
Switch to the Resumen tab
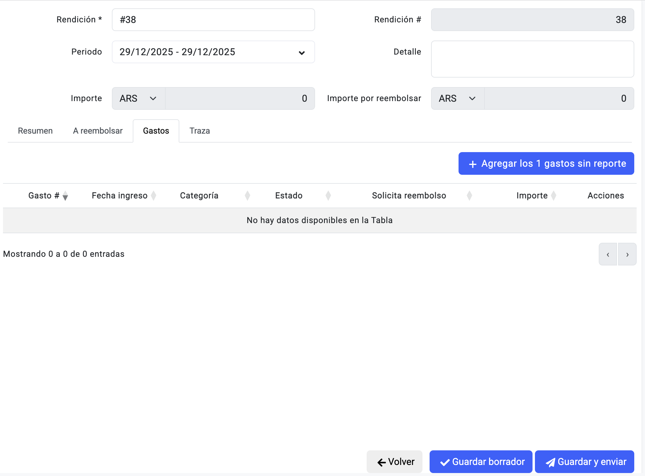pos(35,131)
